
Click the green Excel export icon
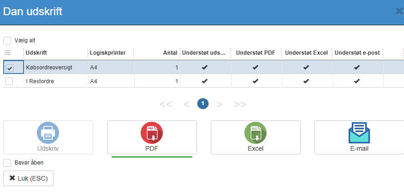point(255,133)
